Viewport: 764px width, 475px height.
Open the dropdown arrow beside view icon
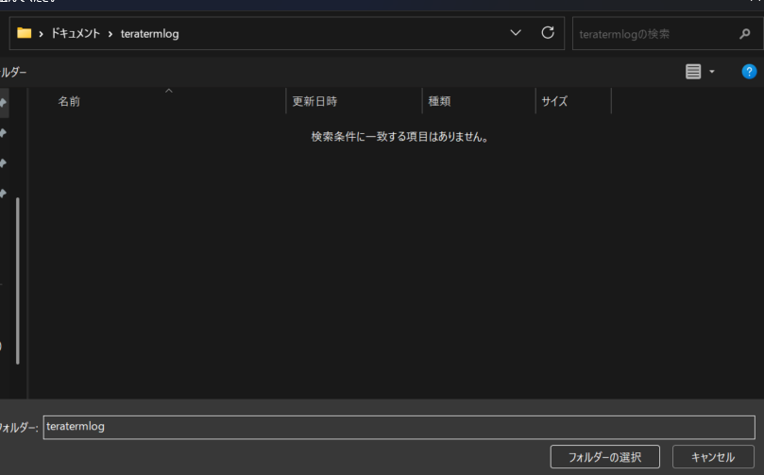712,72
